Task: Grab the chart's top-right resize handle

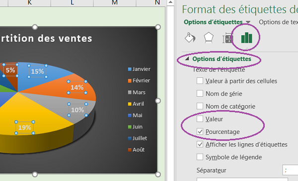Action: (158, 27)
